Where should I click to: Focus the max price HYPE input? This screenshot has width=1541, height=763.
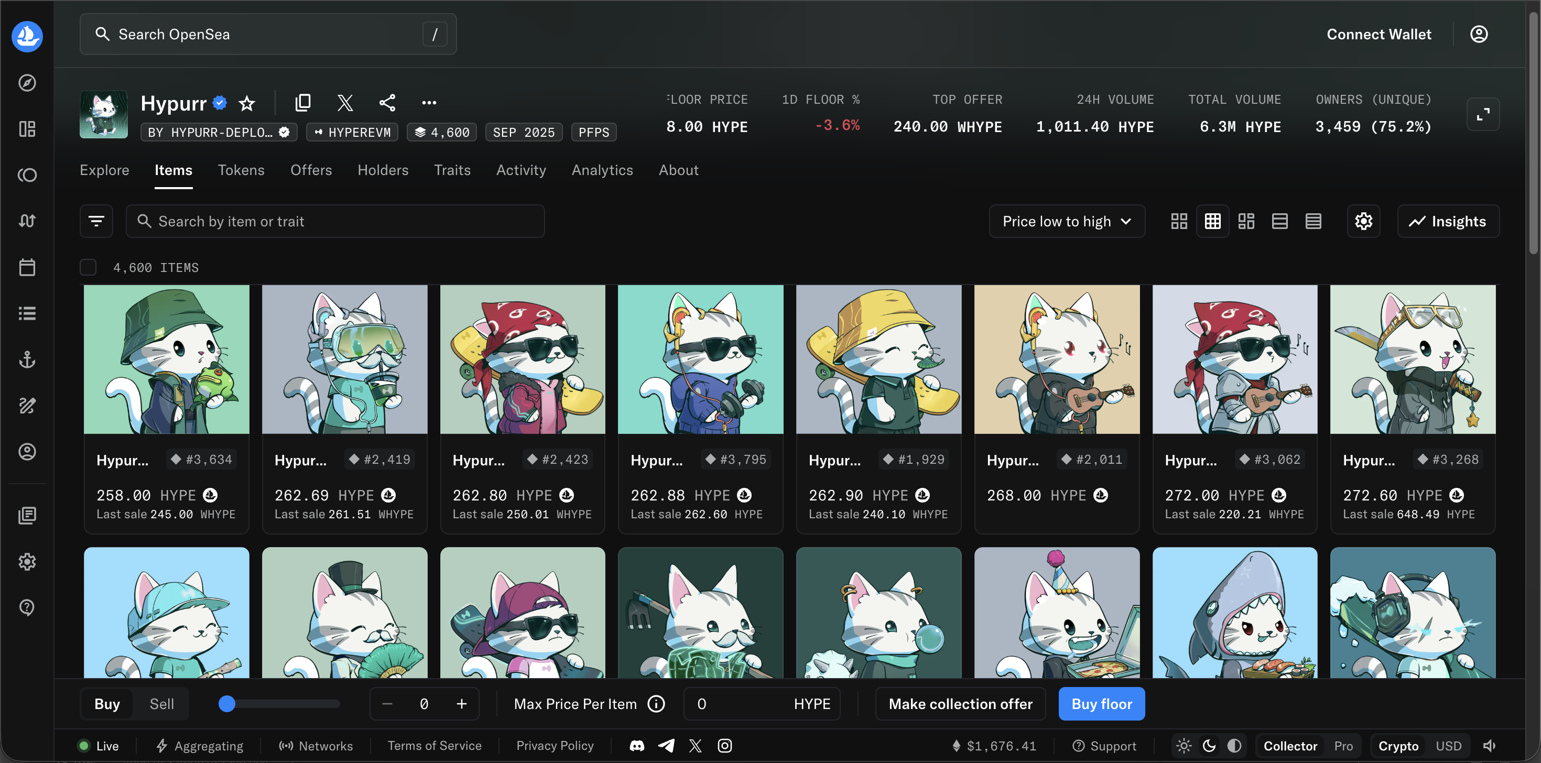pyautogui.click(x=762, y=704)
